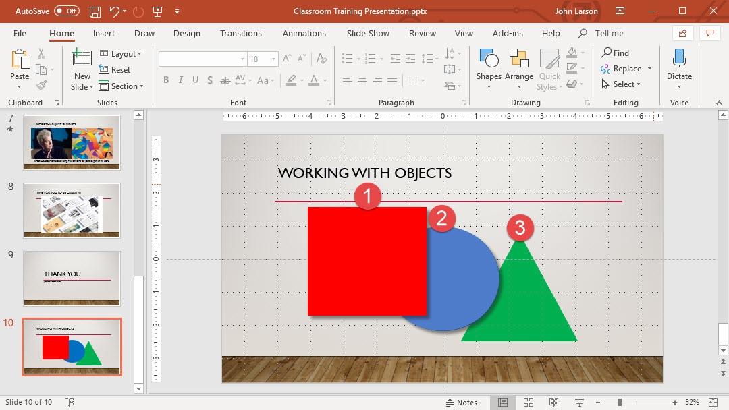Screen dimensions: 729x410
Task: Open the Transitions ribbon tab
Action: (240, 34)
